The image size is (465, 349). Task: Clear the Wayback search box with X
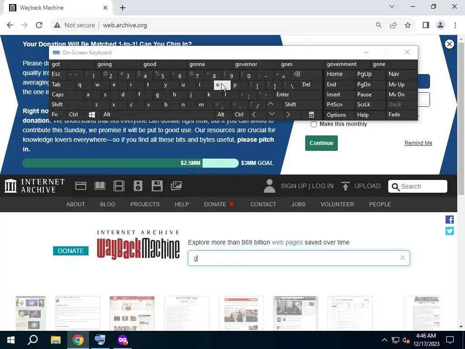click(402, 258)
